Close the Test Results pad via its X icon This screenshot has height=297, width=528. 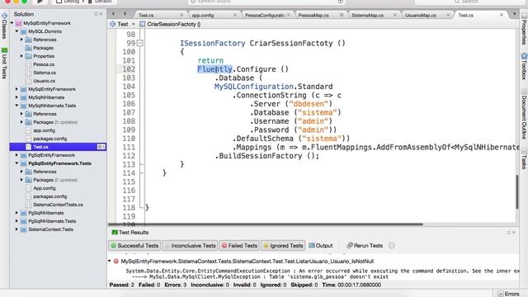point(513,233)
